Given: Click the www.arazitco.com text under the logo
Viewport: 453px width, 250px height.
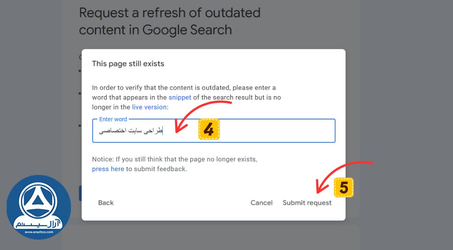Looking at the screenshot, I should pos(39,232).
